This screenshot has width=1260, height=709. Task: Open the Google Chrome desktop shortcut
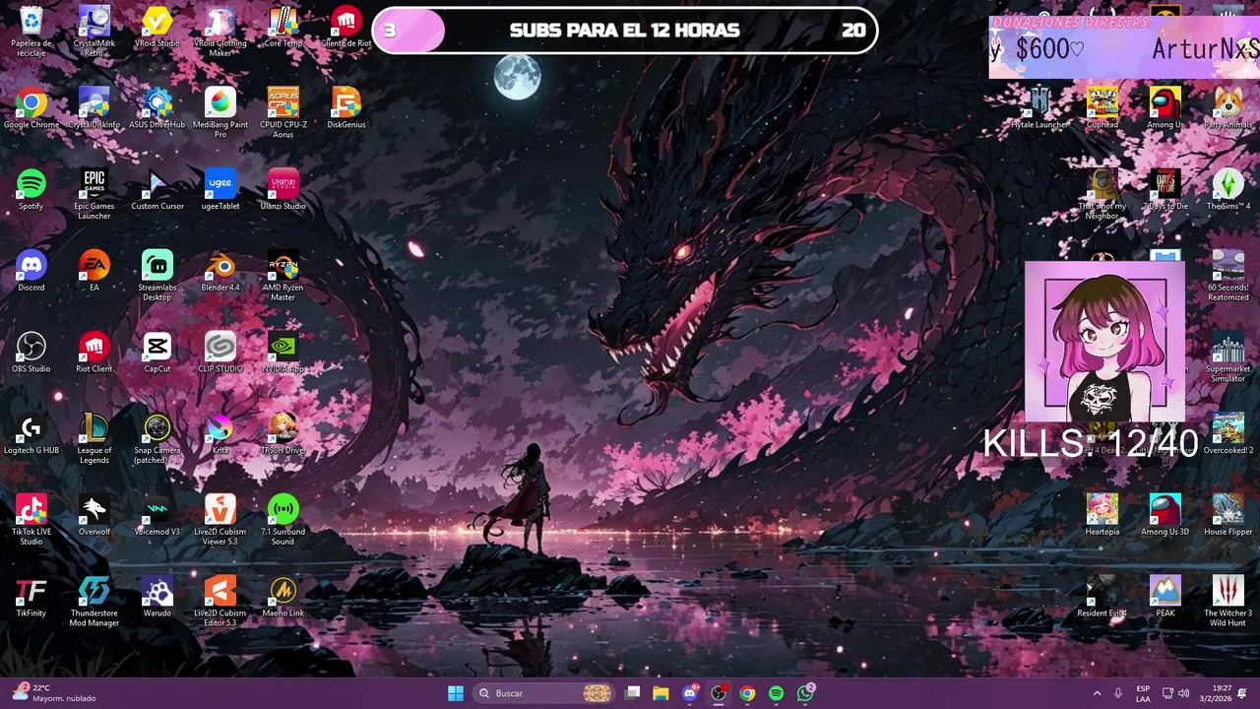point(31,102)
